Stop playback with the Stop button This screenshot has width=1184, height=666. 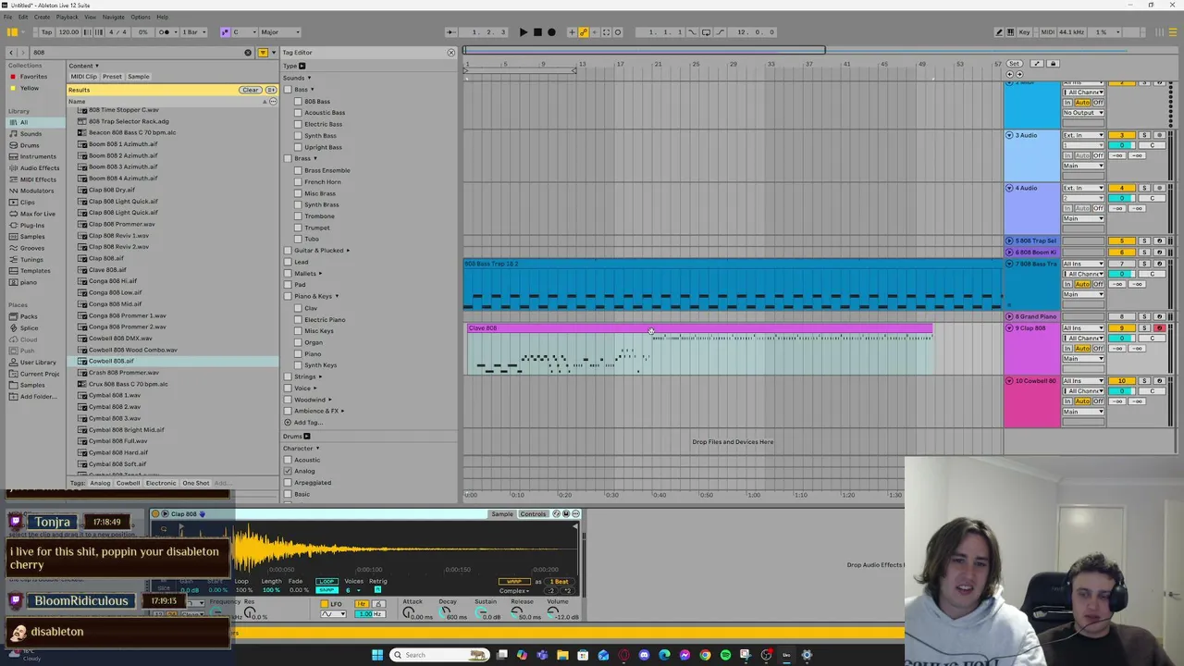click(537, 32)
